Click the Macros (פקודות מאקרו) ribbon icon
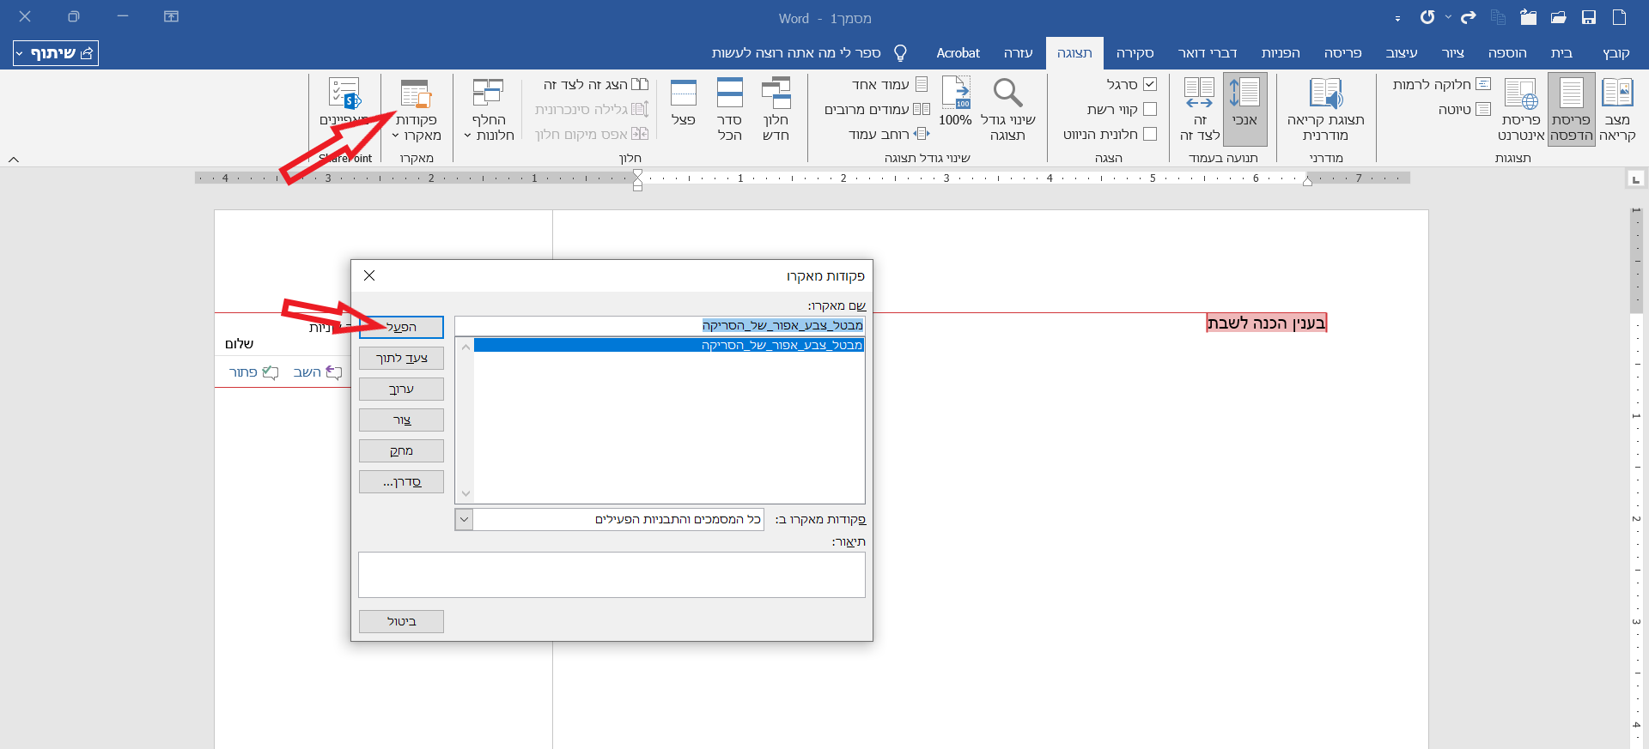Viewport: 1649px width, 749px height. (417, 94)
